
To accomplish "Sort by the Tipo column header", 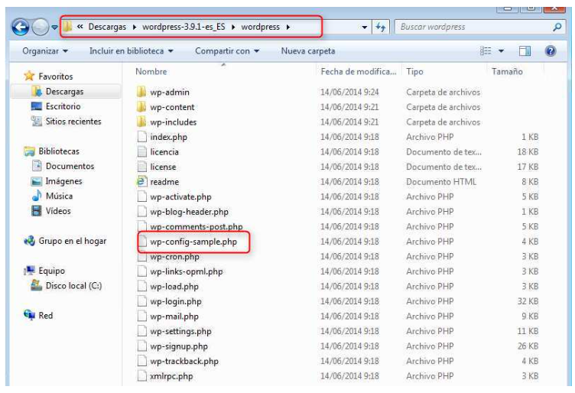I will coord(414,71).
